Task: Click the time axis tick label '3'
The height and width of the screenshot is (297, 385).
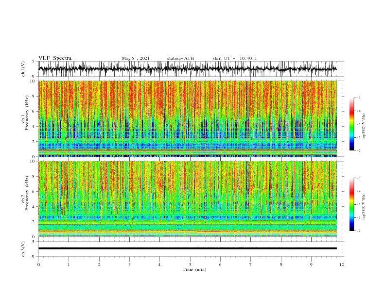Action: pos(129,264)
